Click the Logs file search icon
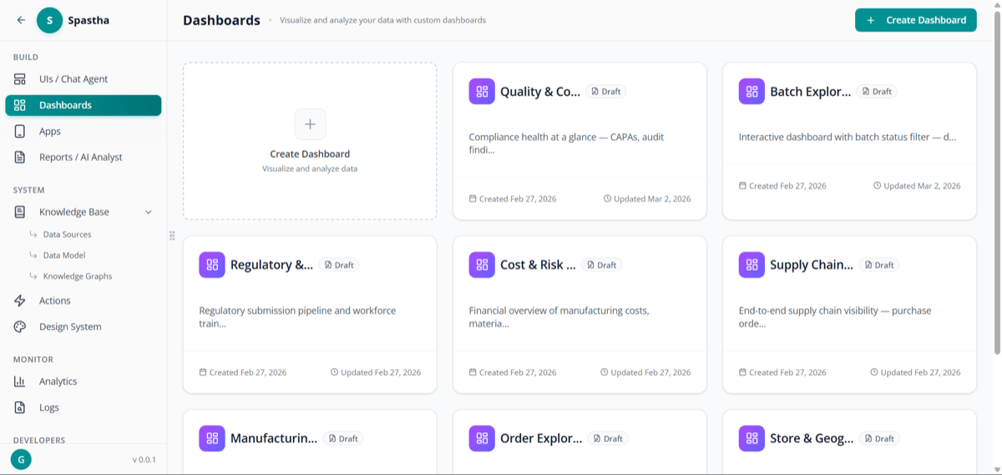 (x=20, y=407)
